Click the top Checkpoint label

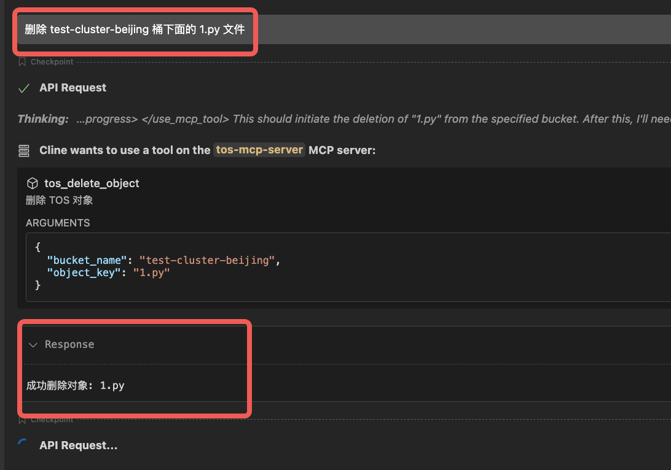tap(52, 62)
